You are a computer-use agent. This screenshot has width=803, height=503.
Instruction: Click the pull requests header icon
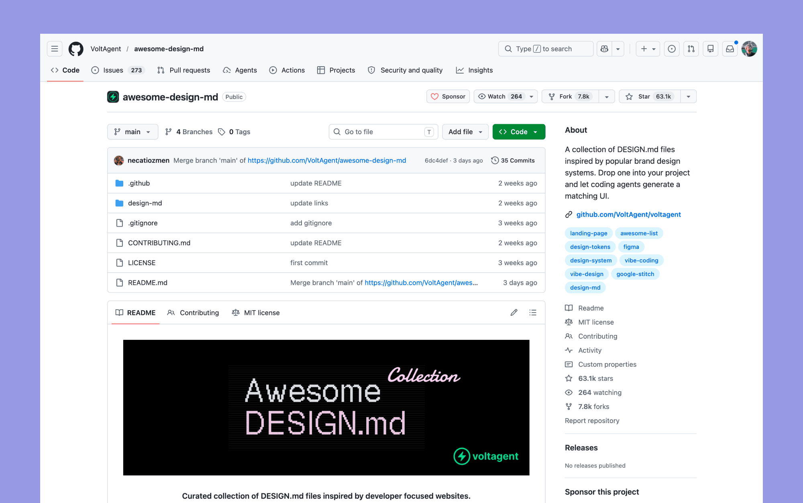click(x=691, y=49)
